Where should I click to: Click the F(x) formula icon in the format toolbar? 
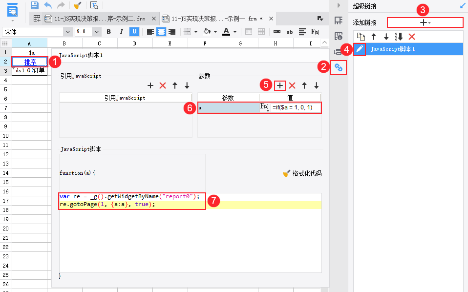[315, 32]
